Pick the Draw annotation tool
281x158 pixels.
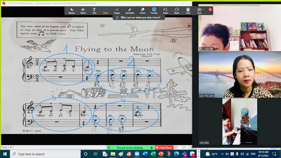[x=106, y=11]
